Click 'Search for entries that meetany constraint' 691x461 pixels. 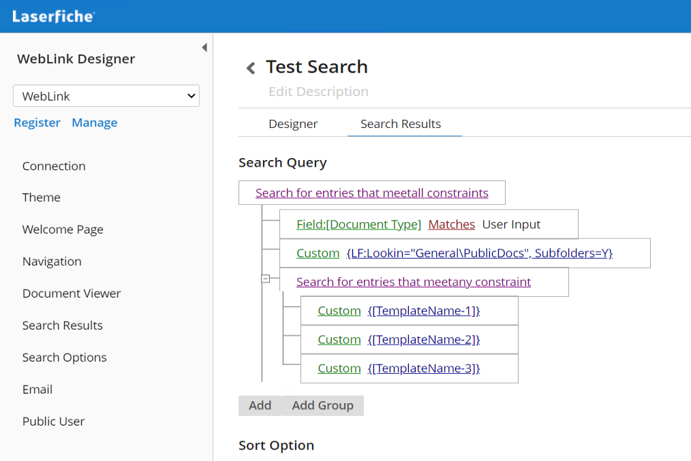click(414, 282)
